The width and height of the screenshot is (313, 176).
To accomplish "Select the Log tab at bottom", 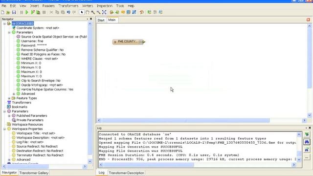I will (x=101, y=173).
